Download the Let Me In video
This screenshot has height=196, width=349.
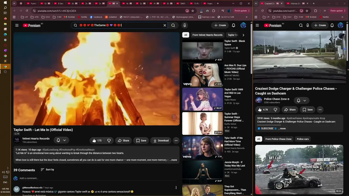pyautogui.click(x=161, y=140)
